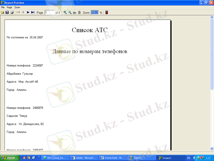Fit whole page view icon
The width and height of the screenshot is (214, 161).
(x=79, y=13)
